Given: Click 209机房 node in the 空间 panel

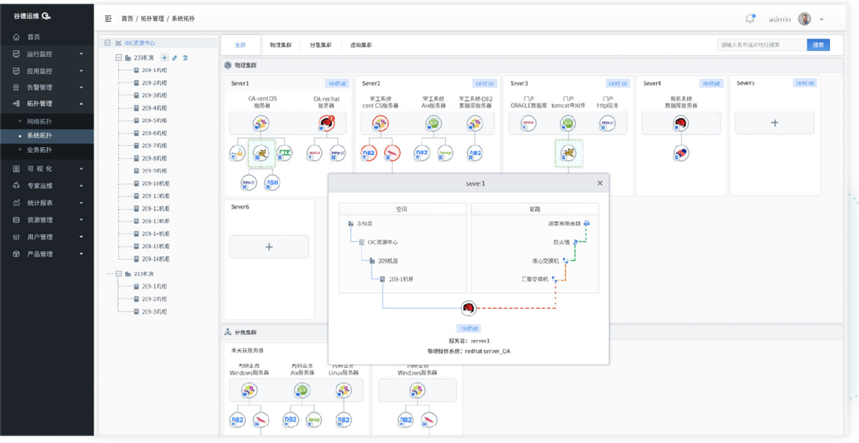Looking at the screenshot, I should click(384, 261).
